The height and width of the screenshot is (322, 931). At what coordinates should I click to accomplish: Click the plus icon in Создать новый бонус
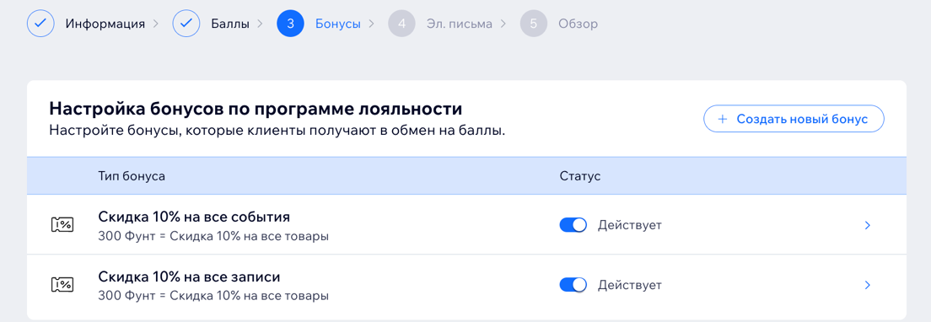[x=723, y=119]
